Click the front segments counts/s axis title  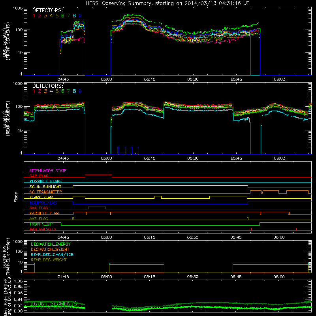6,41
